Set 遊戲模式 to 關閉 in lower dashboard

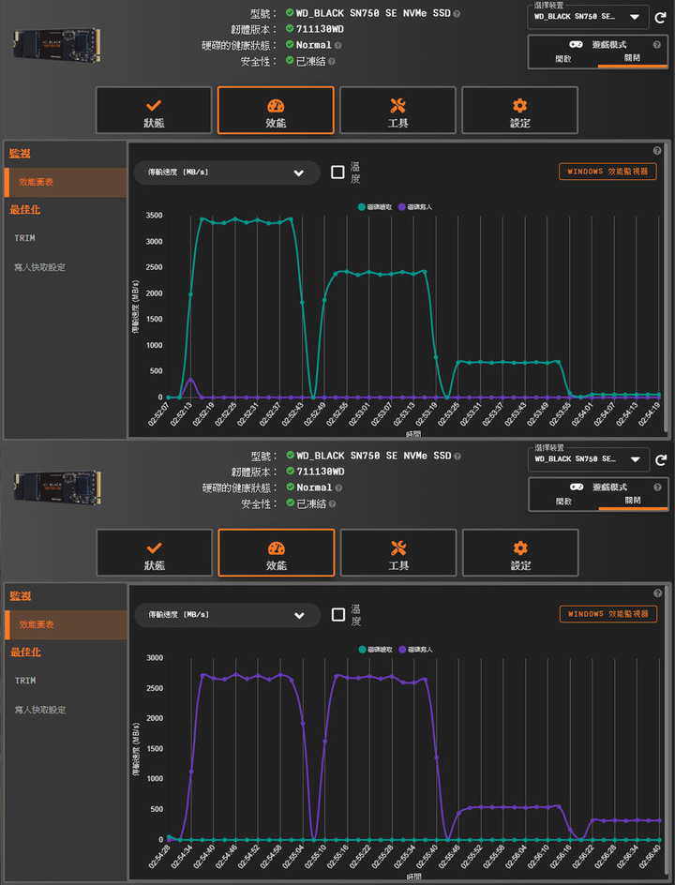633,502
